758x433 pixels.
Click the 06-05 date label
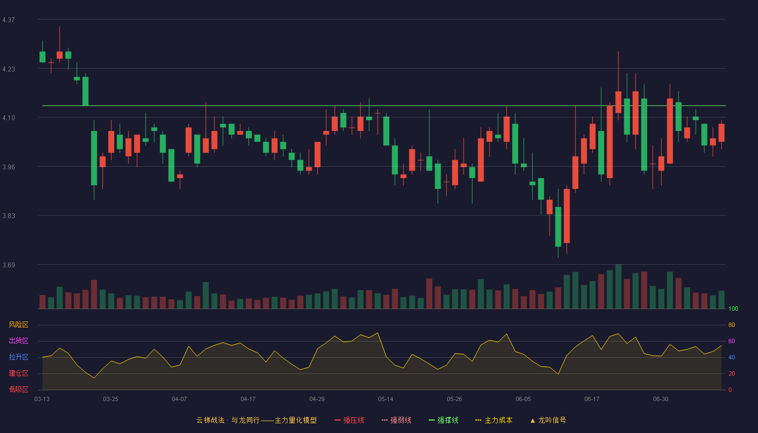[x=524, y=399]
